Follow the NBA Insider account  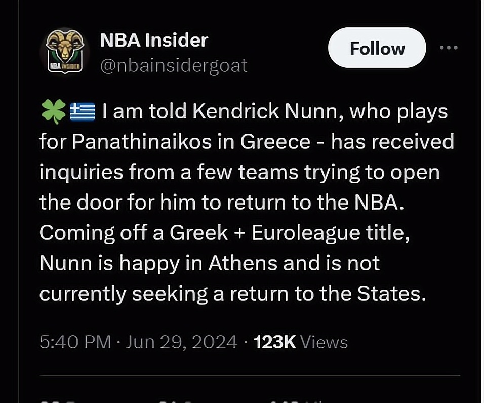[x=377, y=48]
